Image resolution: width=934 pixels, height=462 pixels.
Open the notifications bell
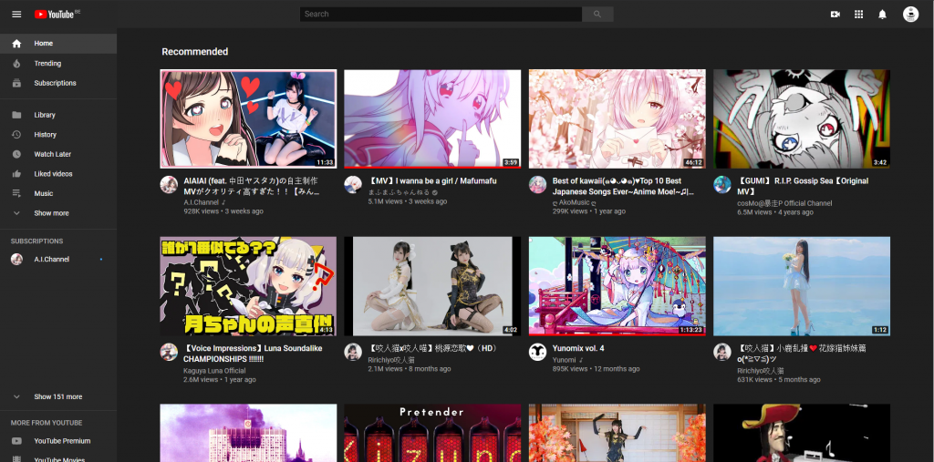[883, 15]
